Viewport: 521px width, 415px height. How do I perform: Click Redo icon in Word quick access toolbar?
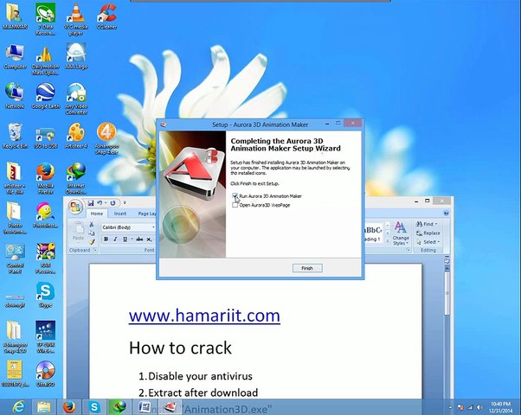click(x=113, y=203)
